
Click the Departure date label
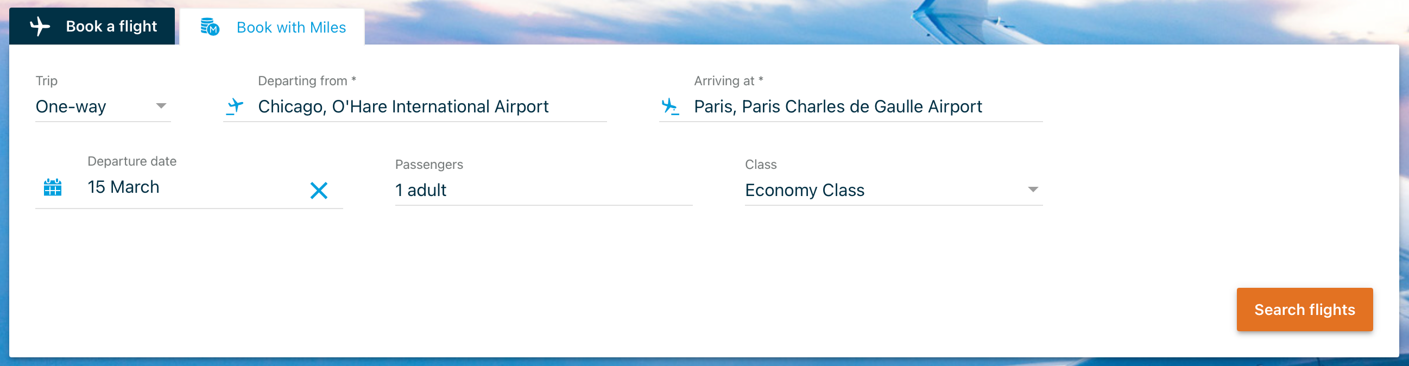click(131, 161)
